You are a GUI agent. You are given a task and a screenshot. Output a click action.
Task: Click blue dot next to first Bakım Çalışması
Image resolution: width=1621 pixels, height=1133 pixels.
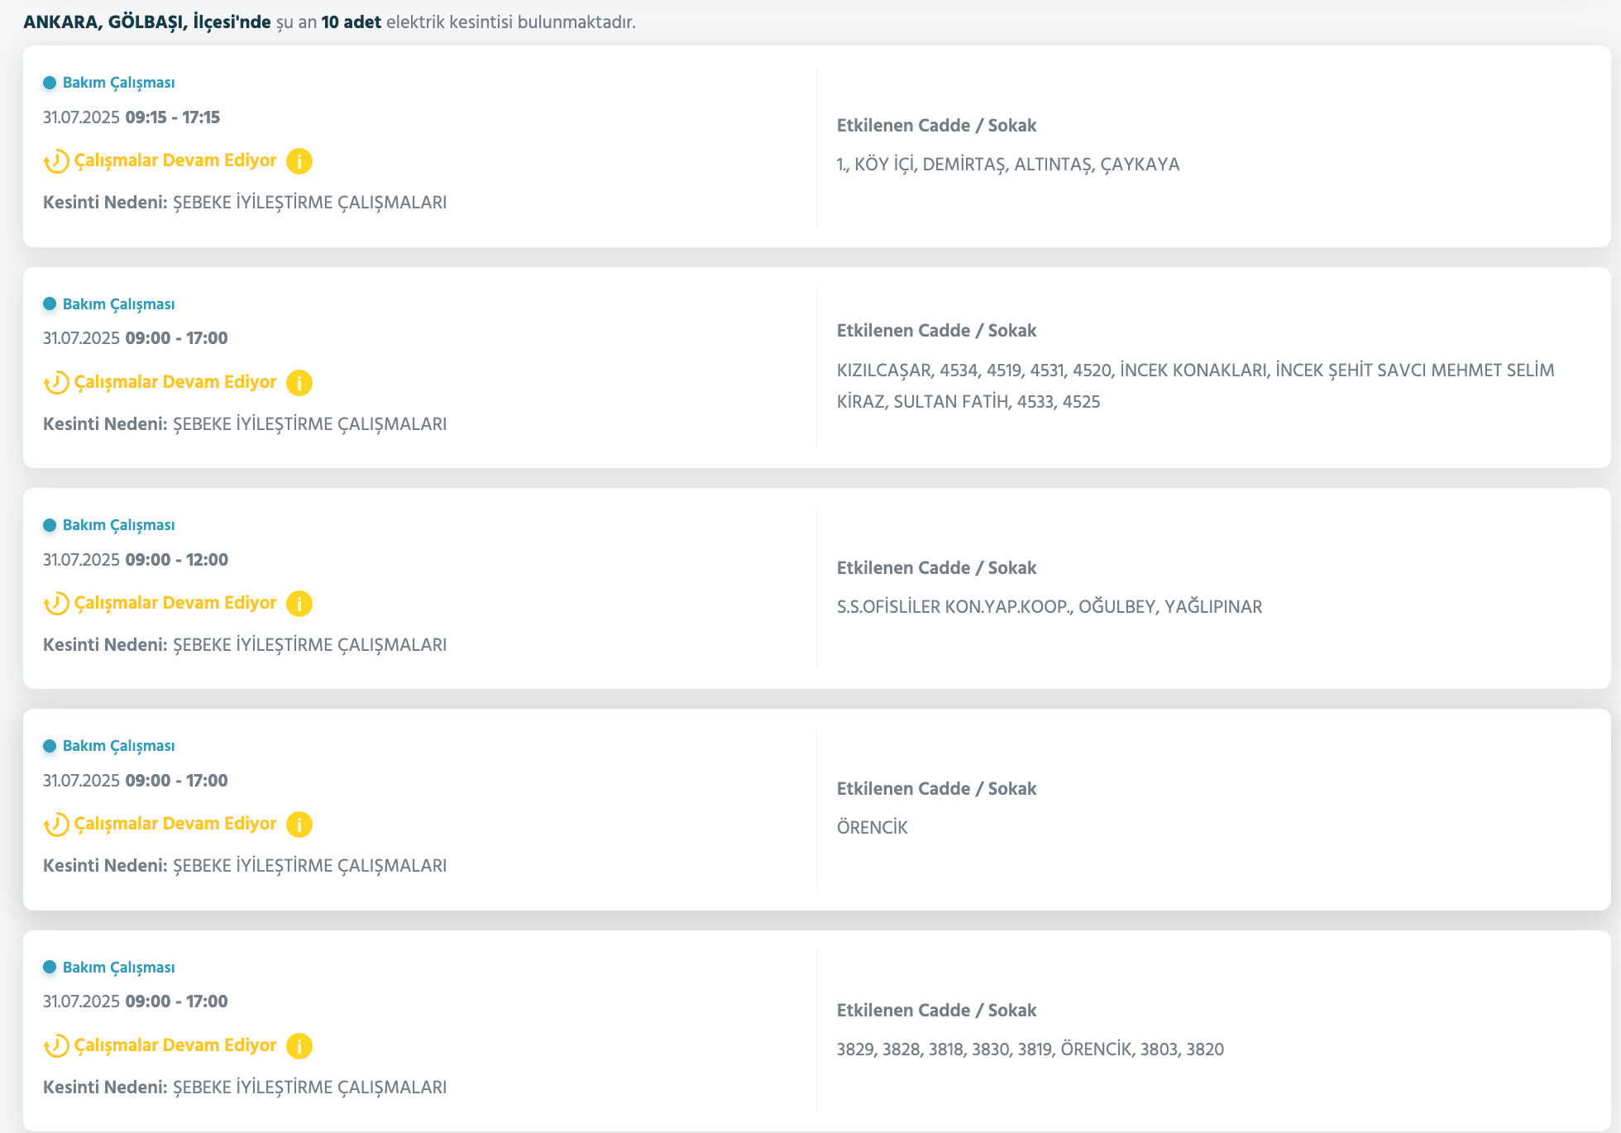(x=50, y=83)
